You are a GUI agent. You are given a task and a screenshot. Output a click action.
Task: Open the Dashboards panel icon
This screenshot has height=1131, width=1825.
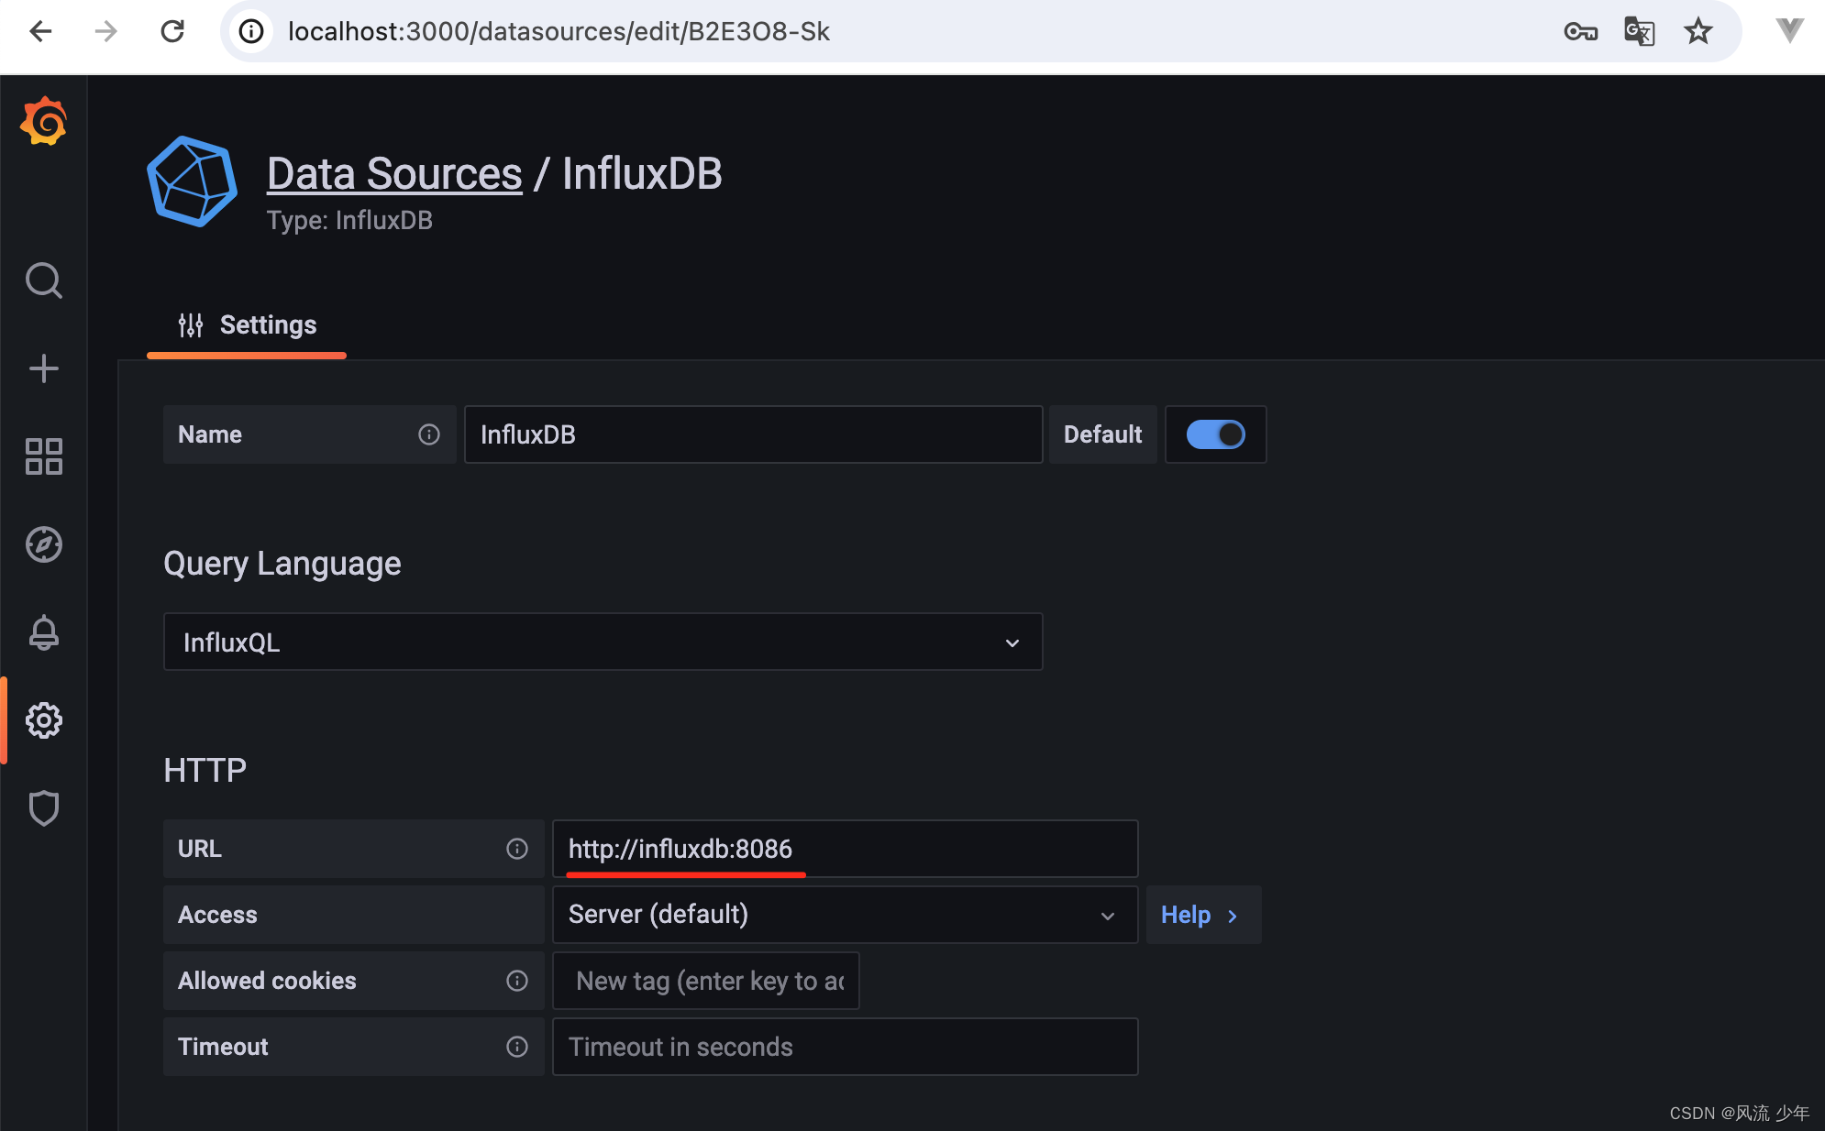tap(43, 454)
